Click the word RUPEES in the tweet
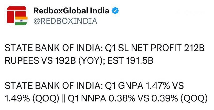 [22, 60]
